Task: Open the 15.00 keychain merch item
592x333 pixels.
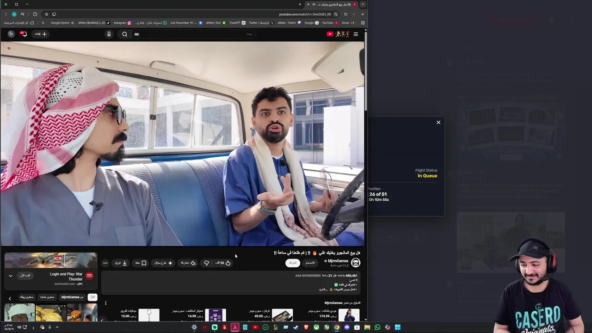Action: coord(140,314)
